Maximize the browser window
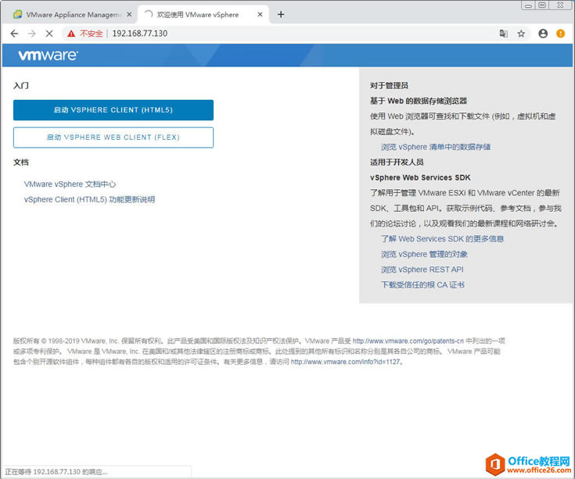 [x=542, y=5]
